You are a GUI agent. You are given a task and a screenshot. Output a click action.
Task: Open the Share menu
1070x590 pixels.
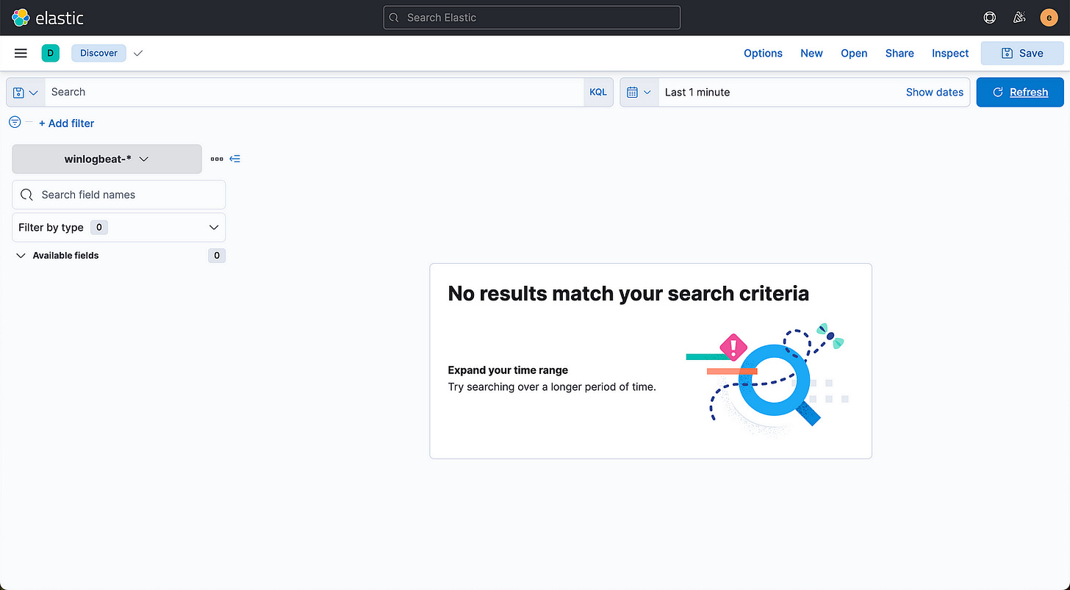pyautogui.click(x=900, y=53)
